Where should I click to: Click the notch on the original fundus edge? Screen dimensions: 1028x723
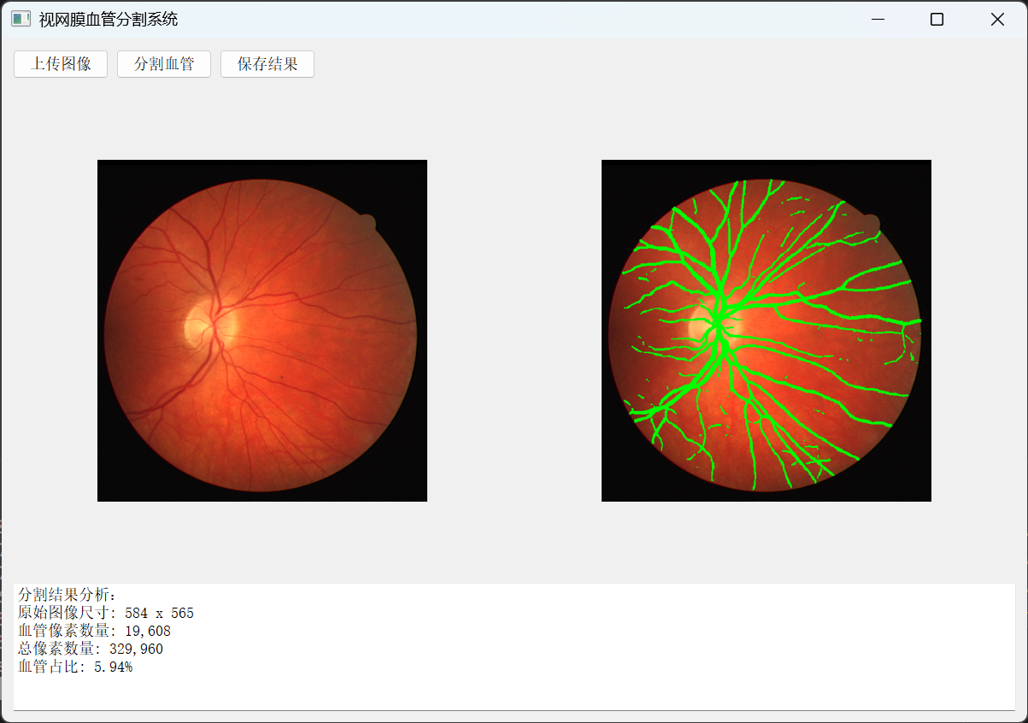367,223
